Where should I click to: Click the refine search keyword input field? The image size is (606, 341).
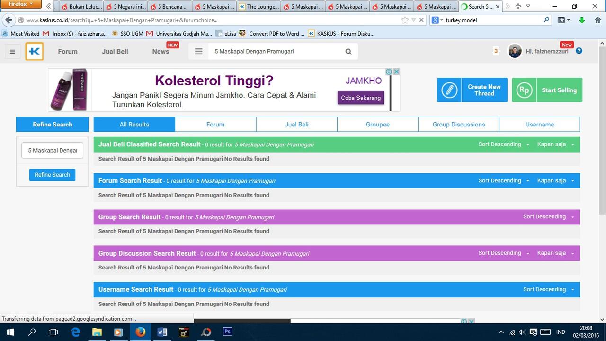[52, 150]
